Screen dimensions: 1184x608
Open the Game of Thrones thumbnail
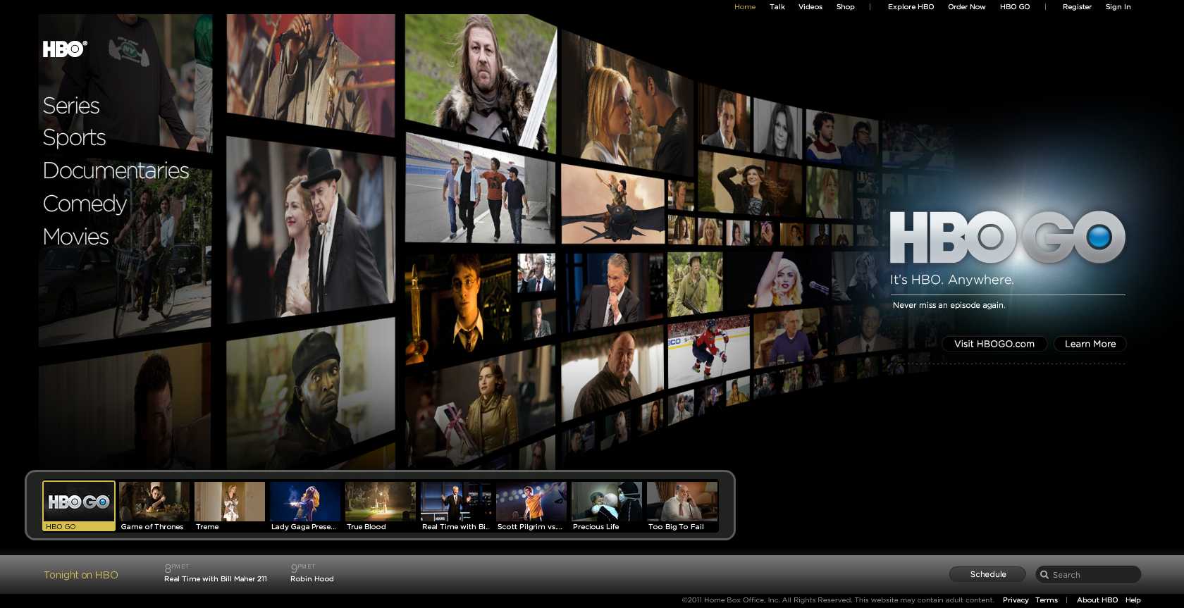point(154,505)
